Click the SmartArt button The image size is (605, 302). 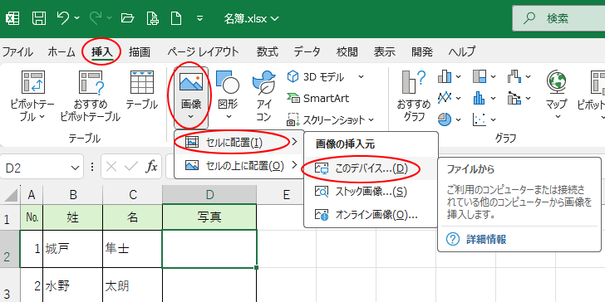tap(318, 98)
